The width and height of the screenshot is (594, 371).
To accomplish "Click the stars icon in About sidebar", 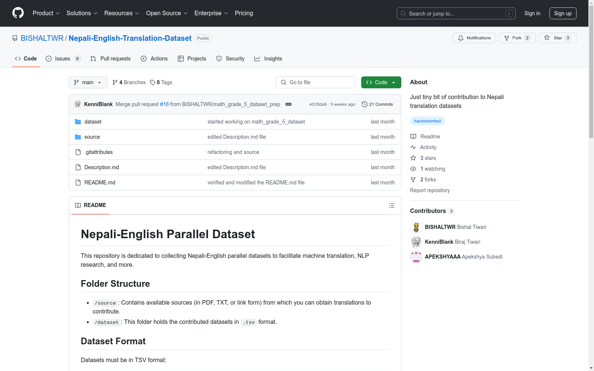I will pos(413,158).
